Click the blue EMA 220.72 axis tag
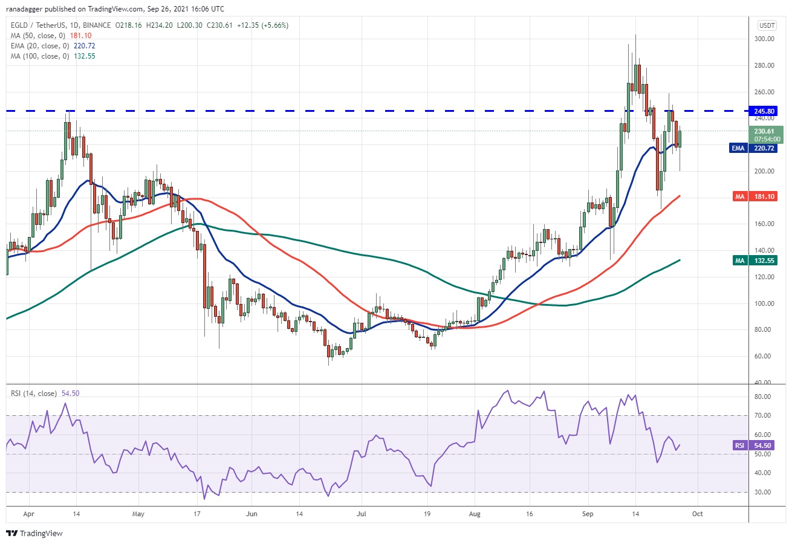This screenshot has width=792, height=544. (753, 147)
